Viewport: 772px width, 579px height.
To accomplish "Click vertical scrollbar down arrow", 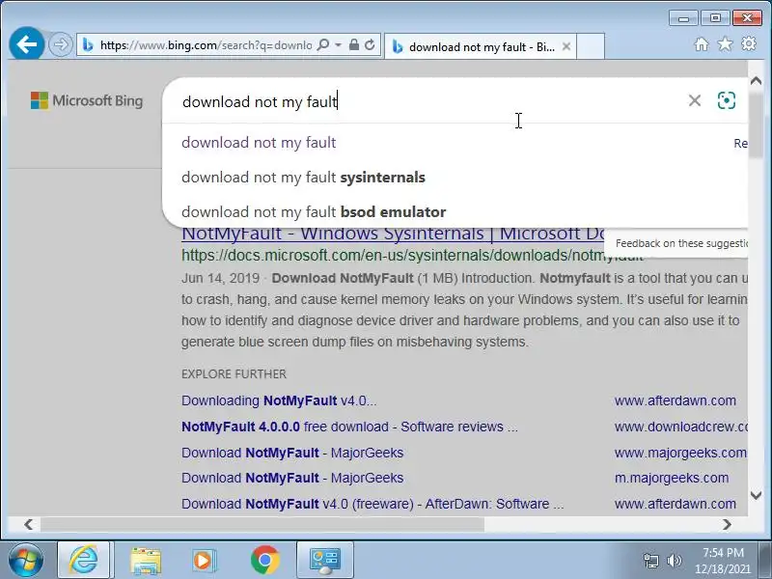I will pyautogui.click(x=756, y=495).
